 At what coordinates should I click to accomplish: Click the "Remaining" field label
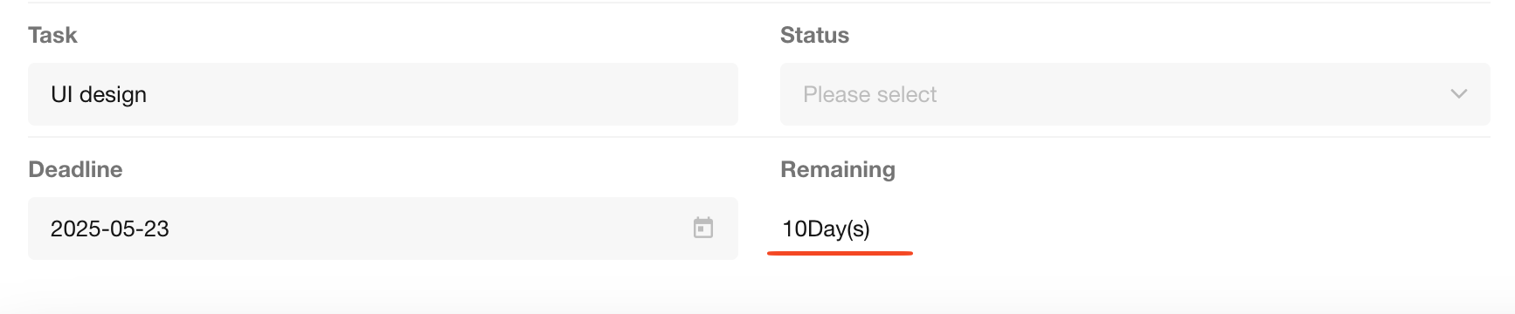click(838, 169)
